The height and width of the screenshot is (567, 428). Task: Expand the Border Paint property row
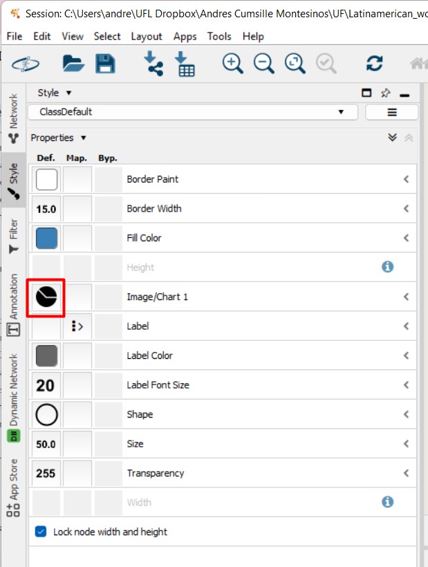tap(406, 180)
